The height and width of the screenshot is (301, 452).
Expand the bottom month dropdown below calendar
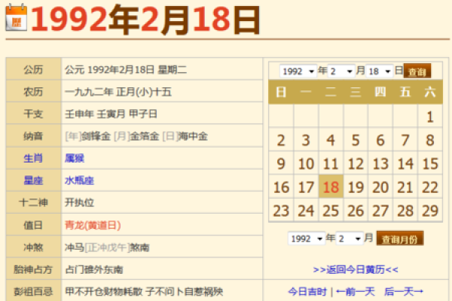(x=349, y=239)
